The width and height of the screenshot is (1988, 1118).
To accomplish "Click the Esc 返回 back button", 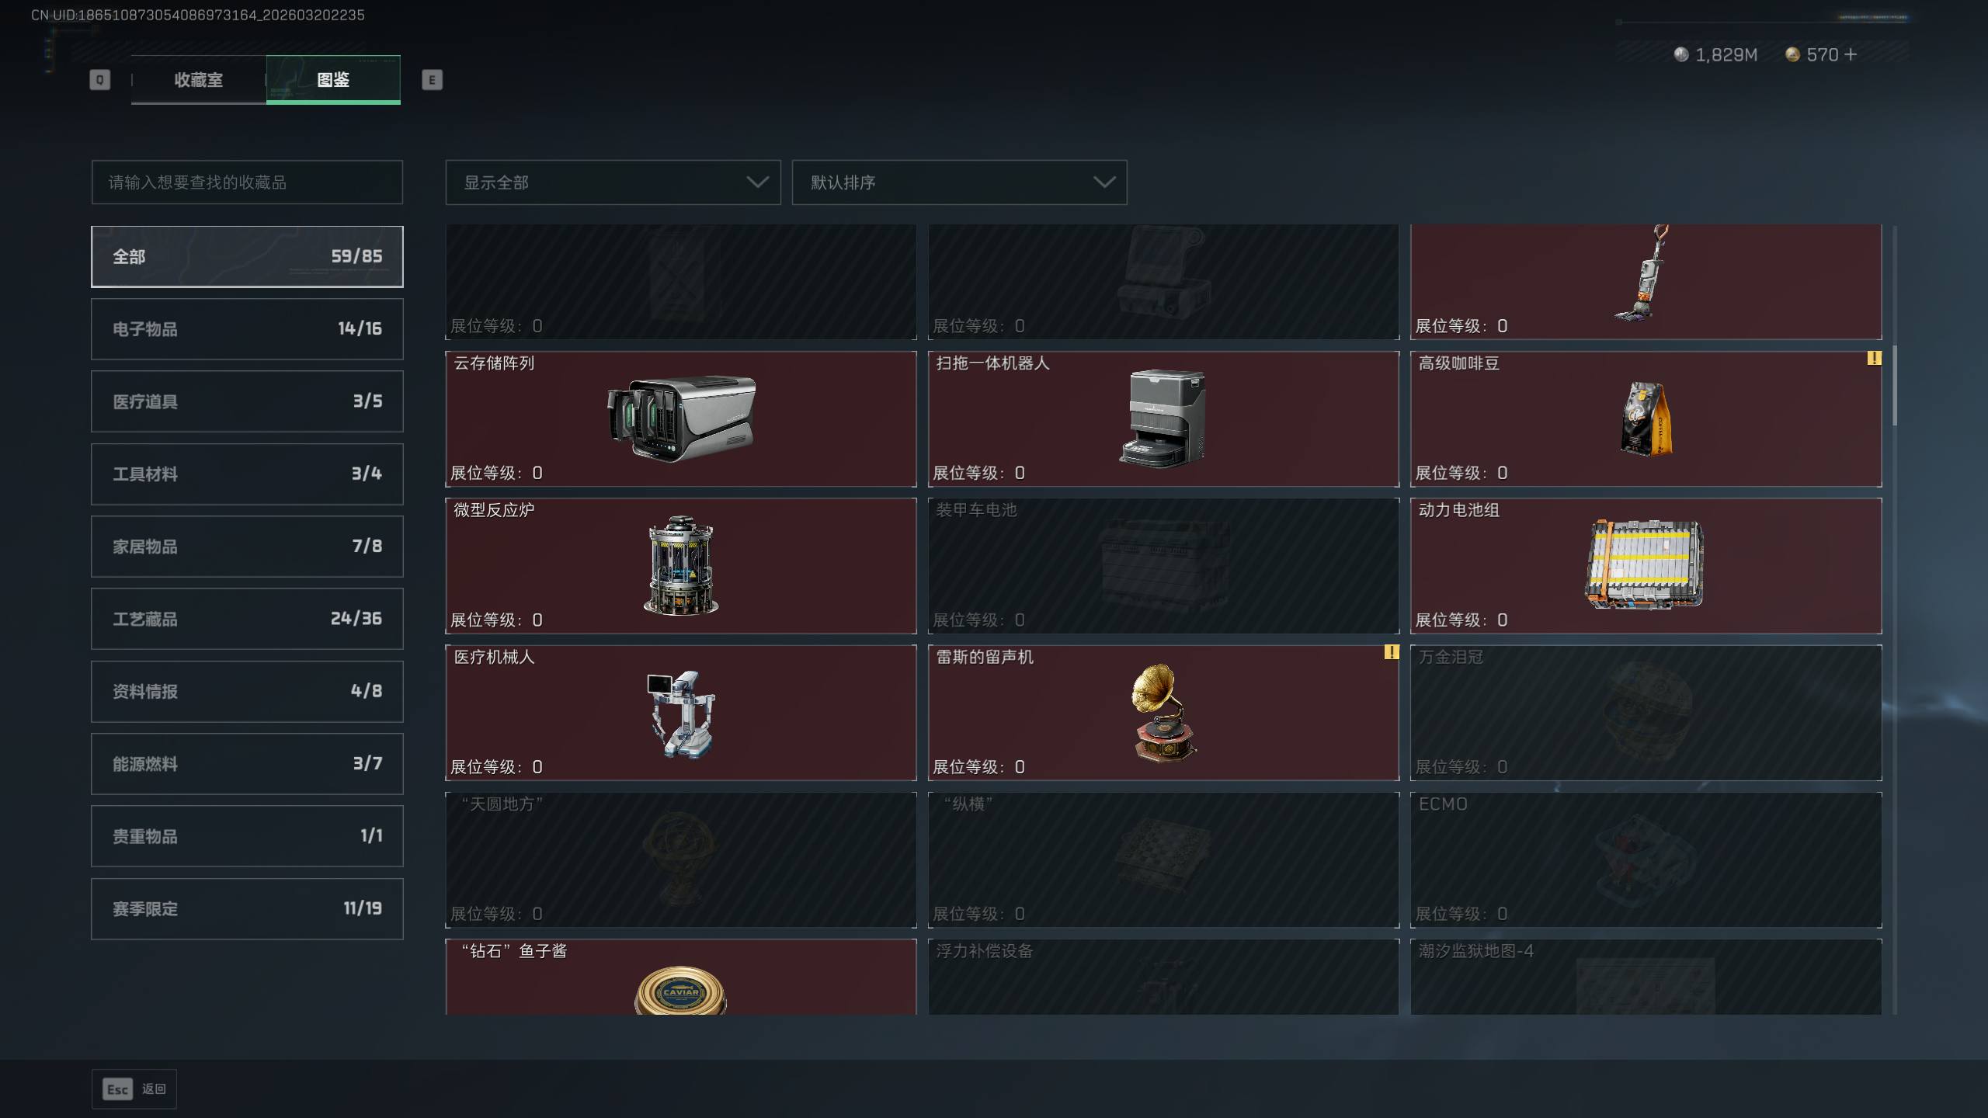I will 134,1088.
